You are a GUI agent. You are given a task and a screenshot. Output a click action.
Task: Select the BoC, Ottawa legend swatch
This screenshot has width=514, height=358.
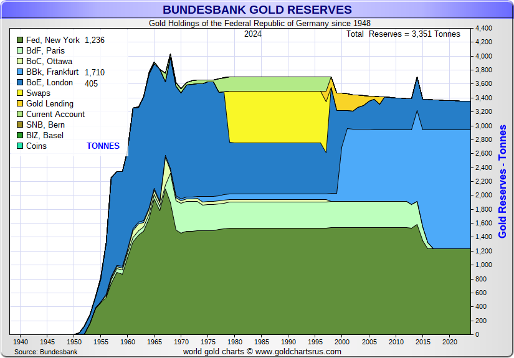19,62
